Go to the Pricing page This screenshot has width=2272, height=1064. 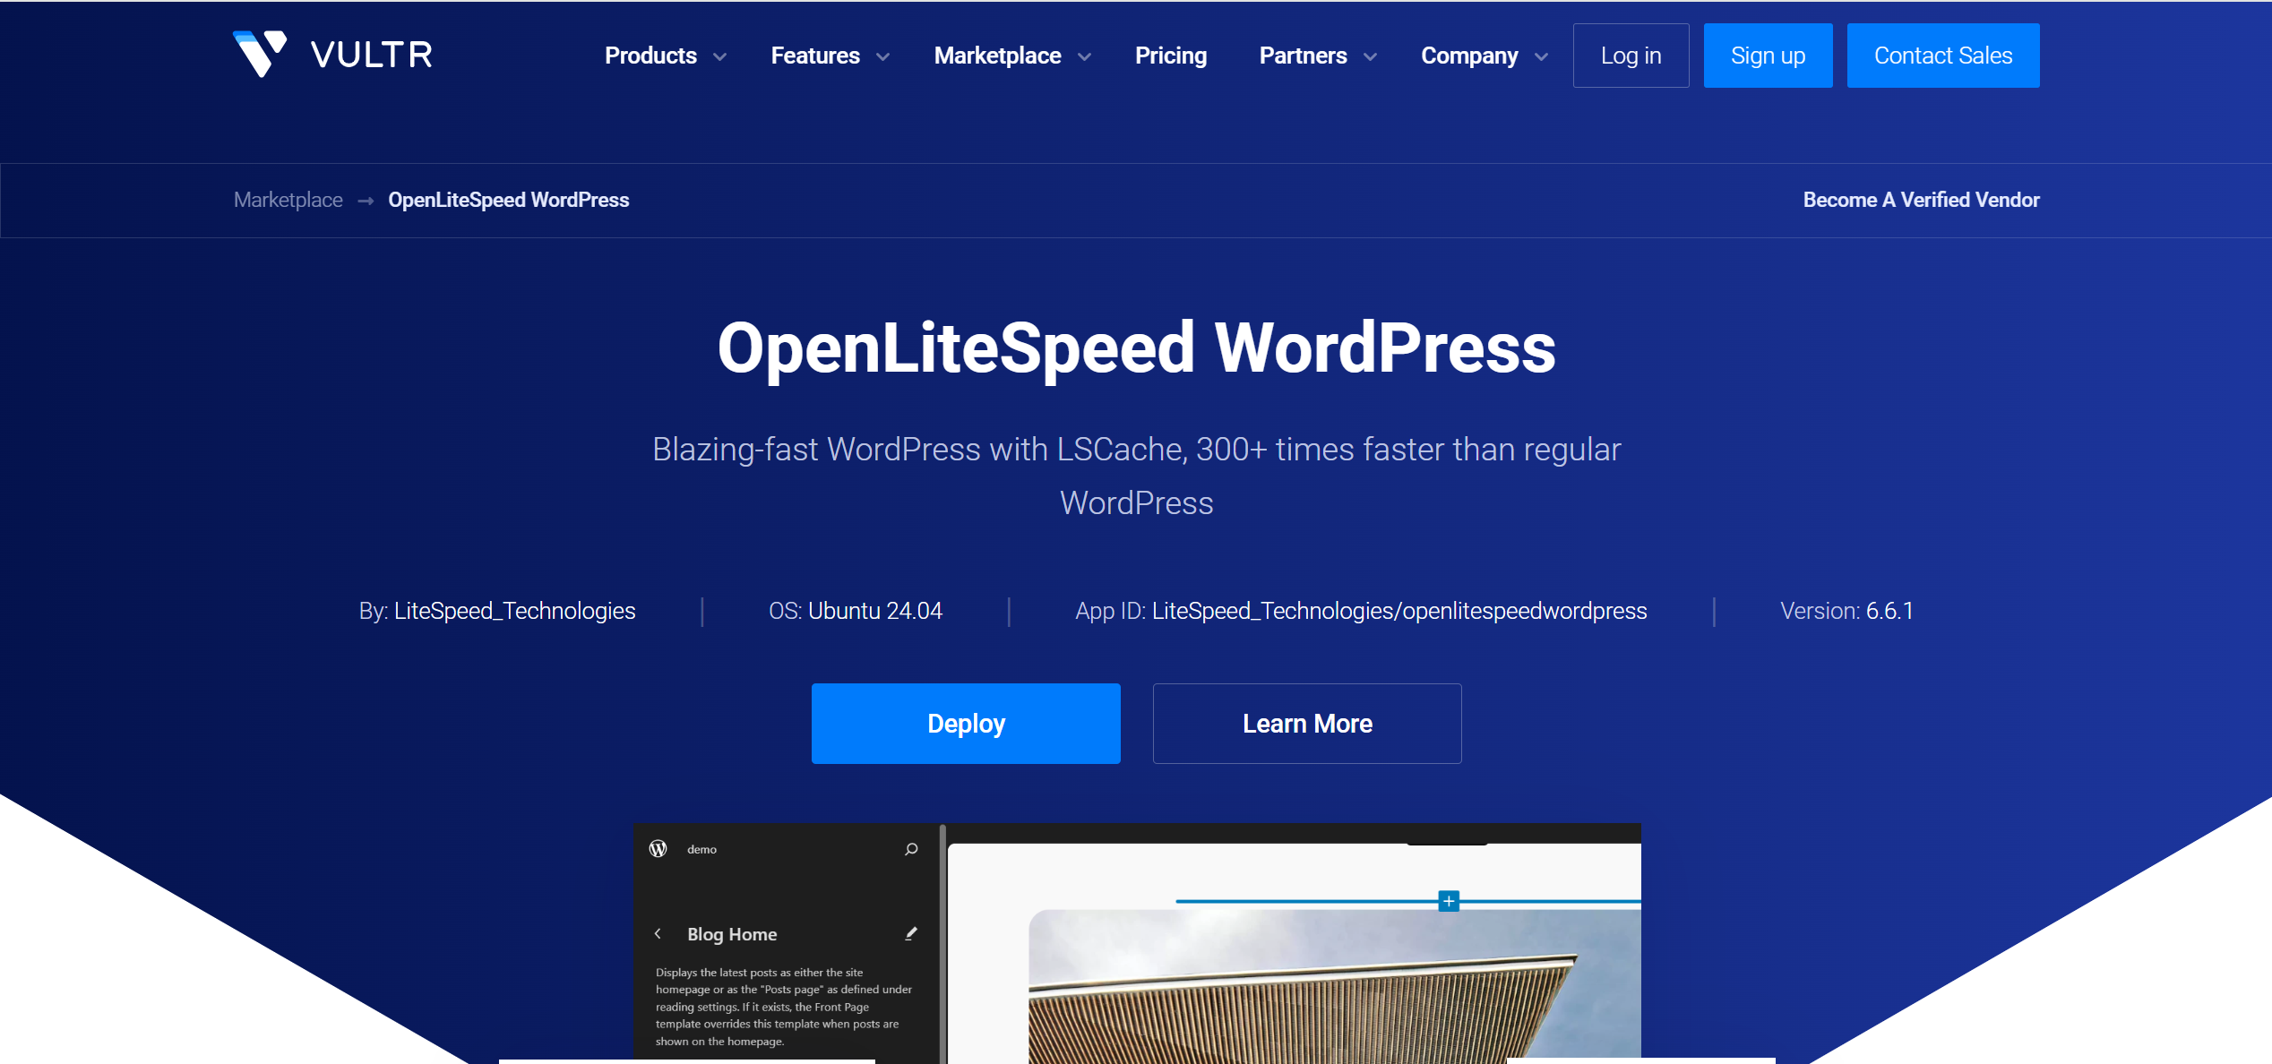click(1171, 56)
